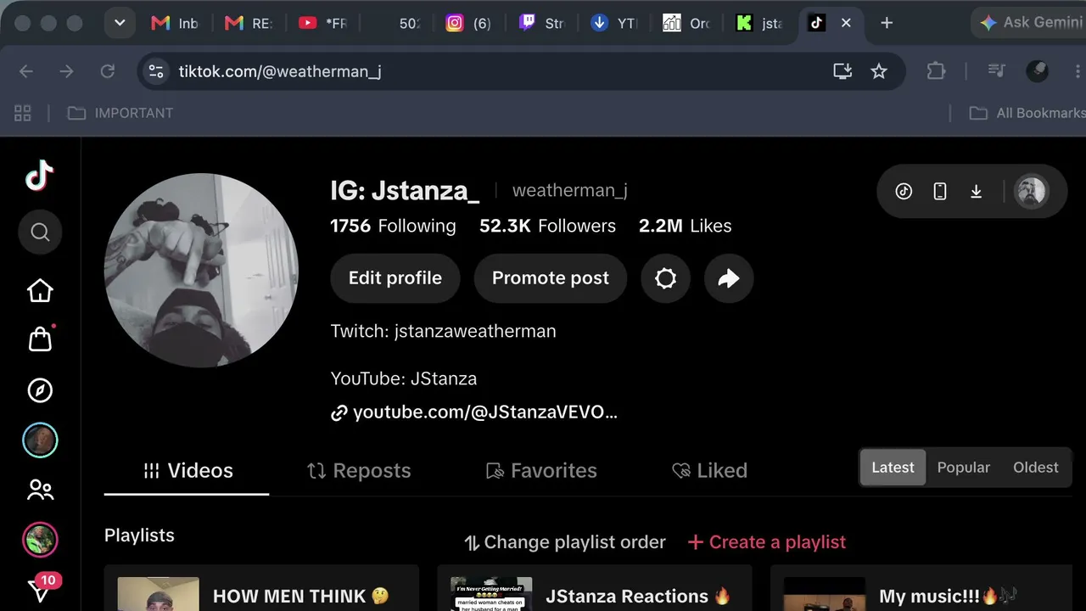The image size is (1086, 611).
Task: Click Create a playlist
Action: (x=766, y=542)
